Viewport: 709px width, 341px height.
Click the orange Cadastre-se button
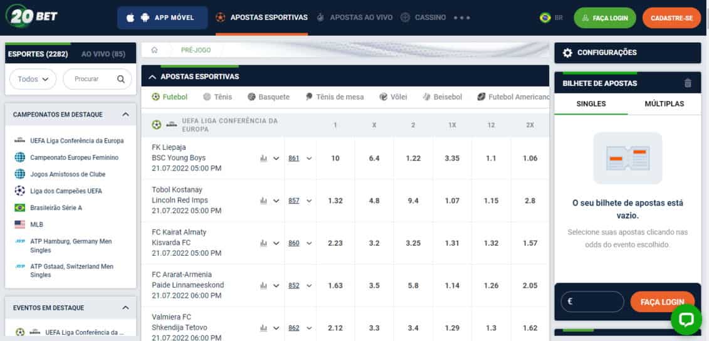(x=671, y=18)
